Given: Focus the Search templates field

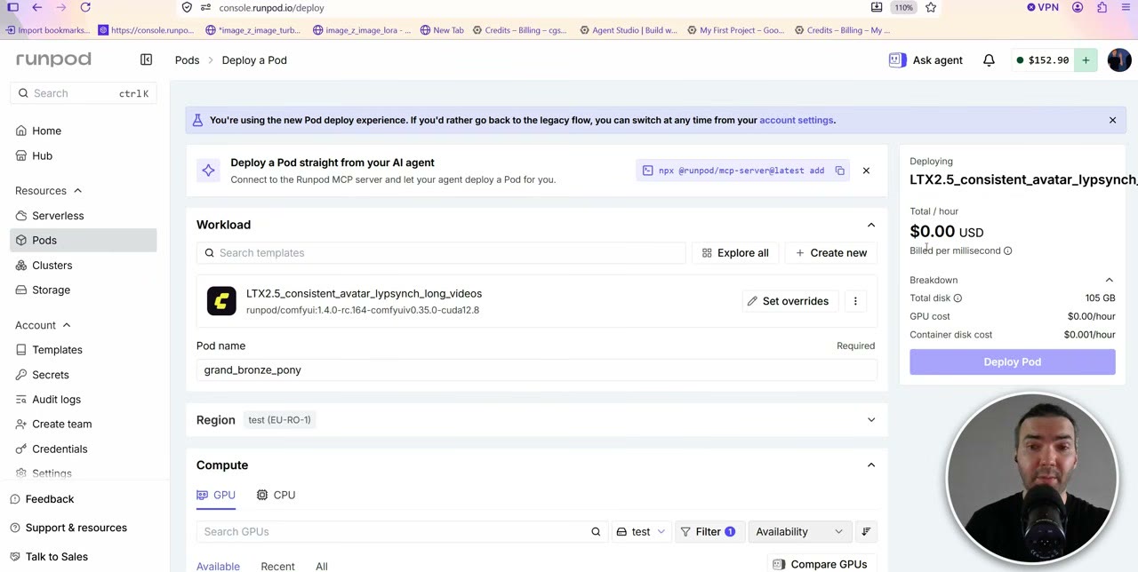Looking at the screenshot, I should pyautogui.click(x=441, y=253).
